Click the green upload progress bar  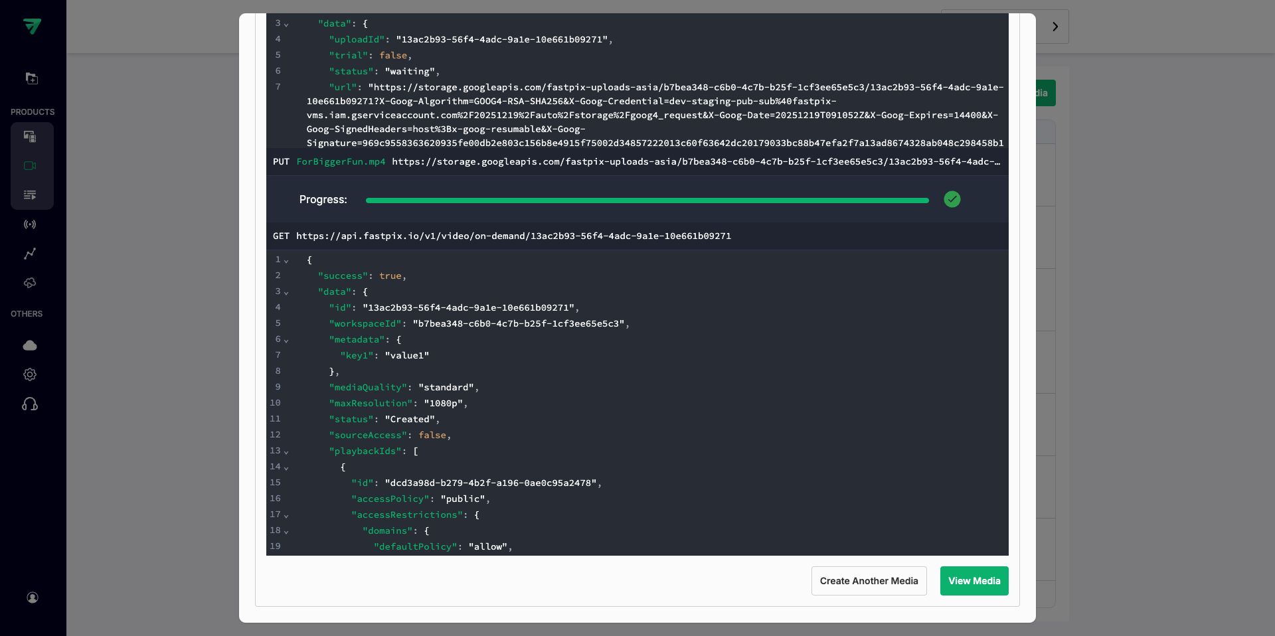647,200
